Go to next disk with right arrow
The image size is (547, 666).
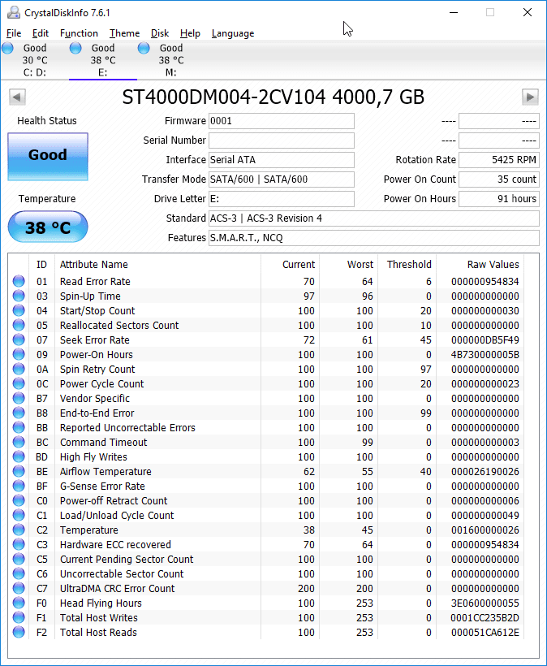point(530,97)
